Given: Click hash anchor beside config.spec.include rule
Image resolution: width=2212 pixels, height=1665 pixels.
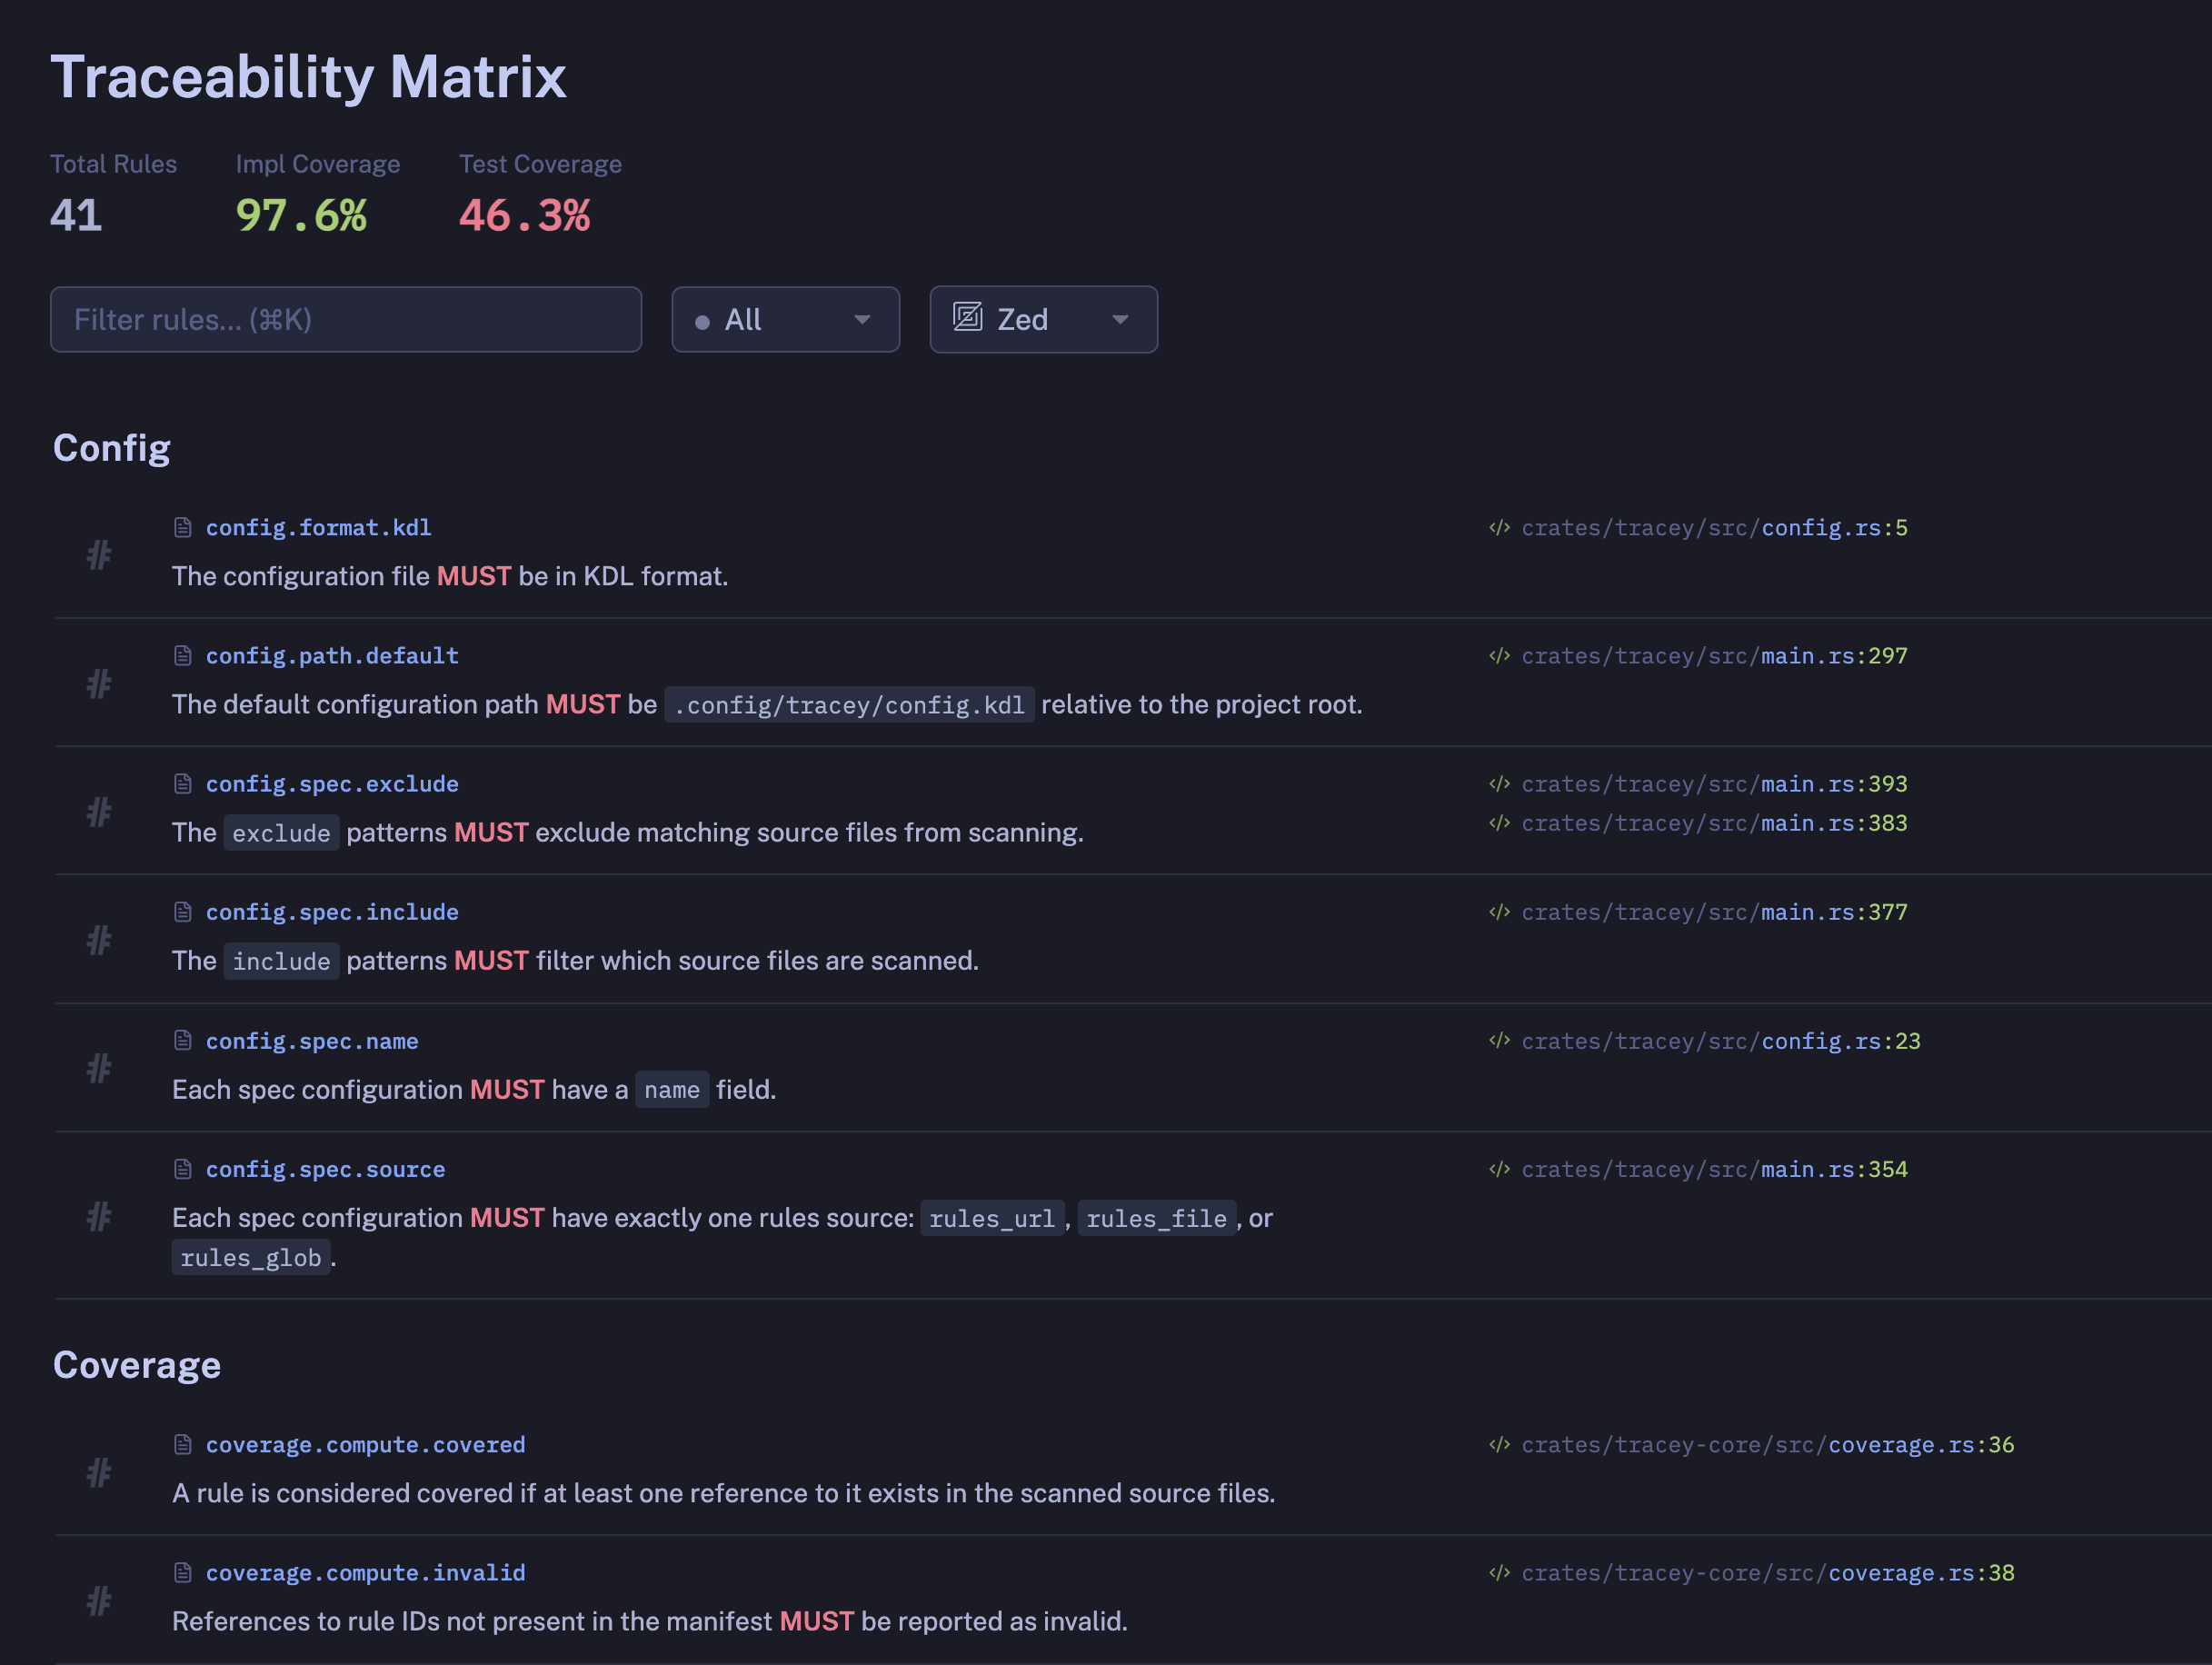Looking at the screenshot, I should 98,940.
